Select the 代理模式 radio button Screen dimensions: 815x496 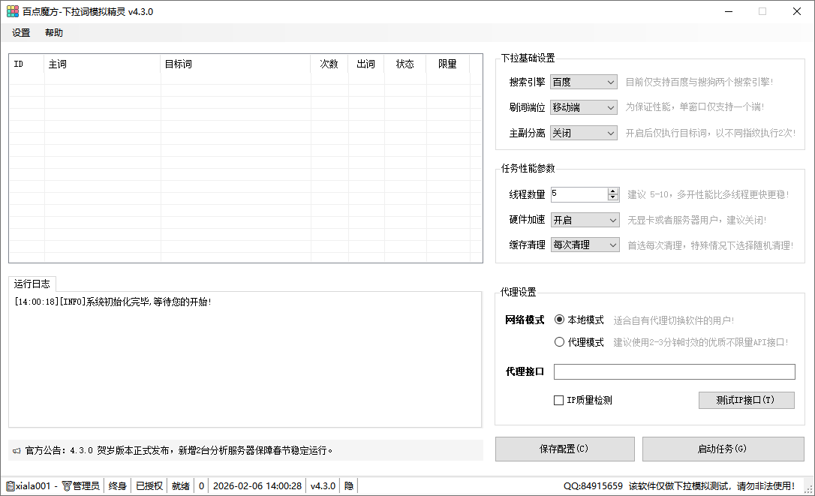[x=559, y=342]
